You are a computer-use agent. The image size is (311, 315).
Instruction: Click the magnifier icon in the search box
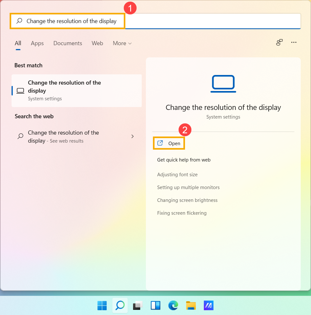tap(19, 21)
